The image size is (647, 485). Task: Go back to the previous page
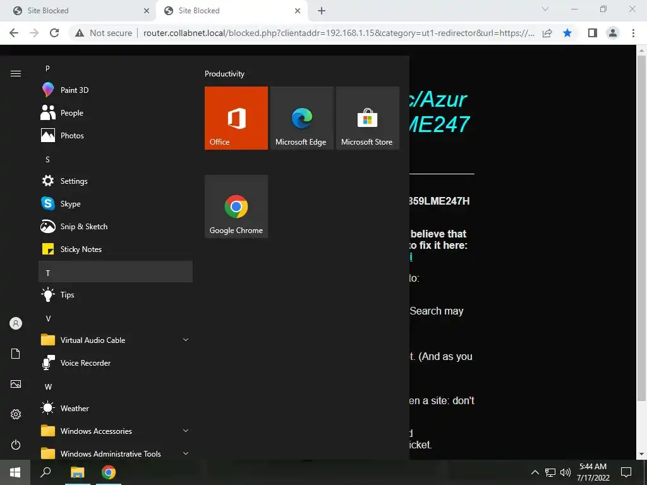14,33
